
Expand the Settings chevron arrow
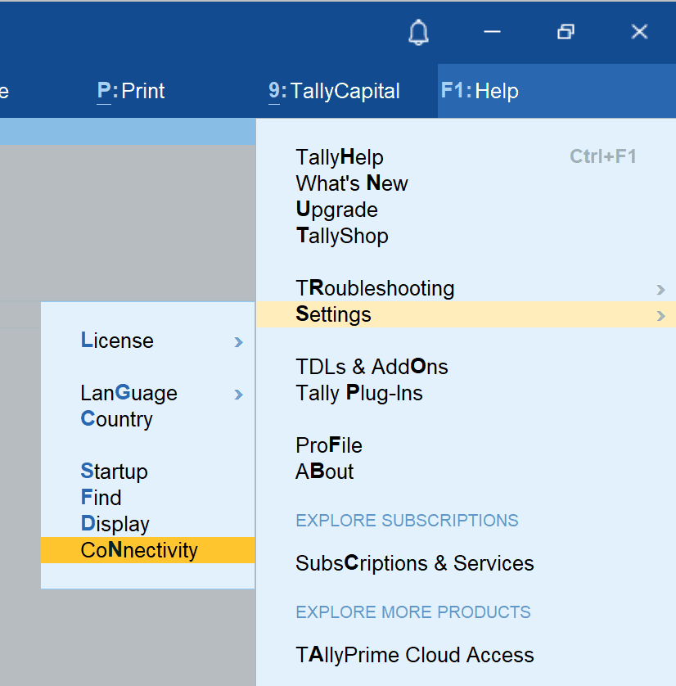(660, 316)
